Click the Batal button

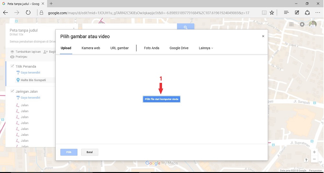90,152
